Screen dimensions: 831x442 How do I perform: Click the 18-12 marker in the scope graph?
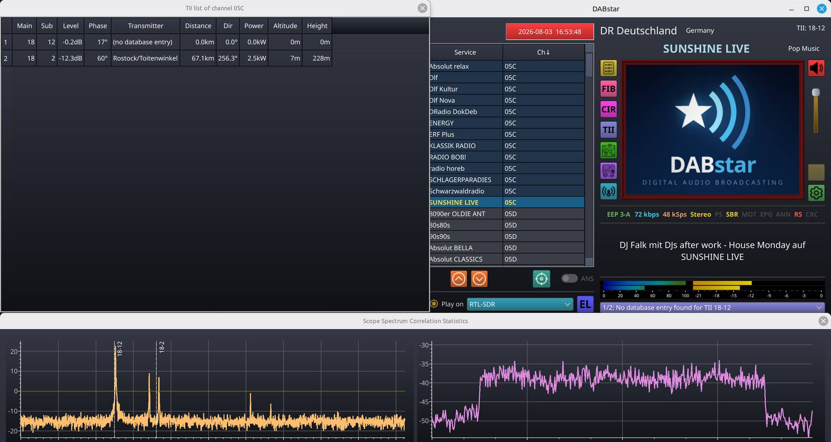[x=120, y=348]
